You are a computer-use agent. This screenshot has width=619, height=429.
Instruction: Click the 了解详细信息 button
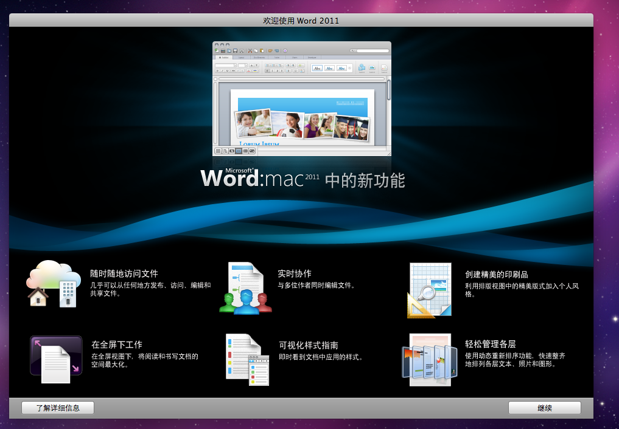(x=58, y=408)
